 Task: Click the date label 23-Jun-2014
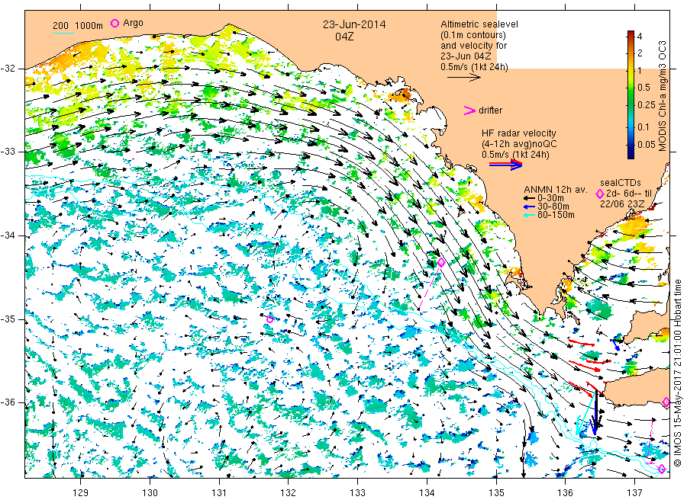coord(354,24)
